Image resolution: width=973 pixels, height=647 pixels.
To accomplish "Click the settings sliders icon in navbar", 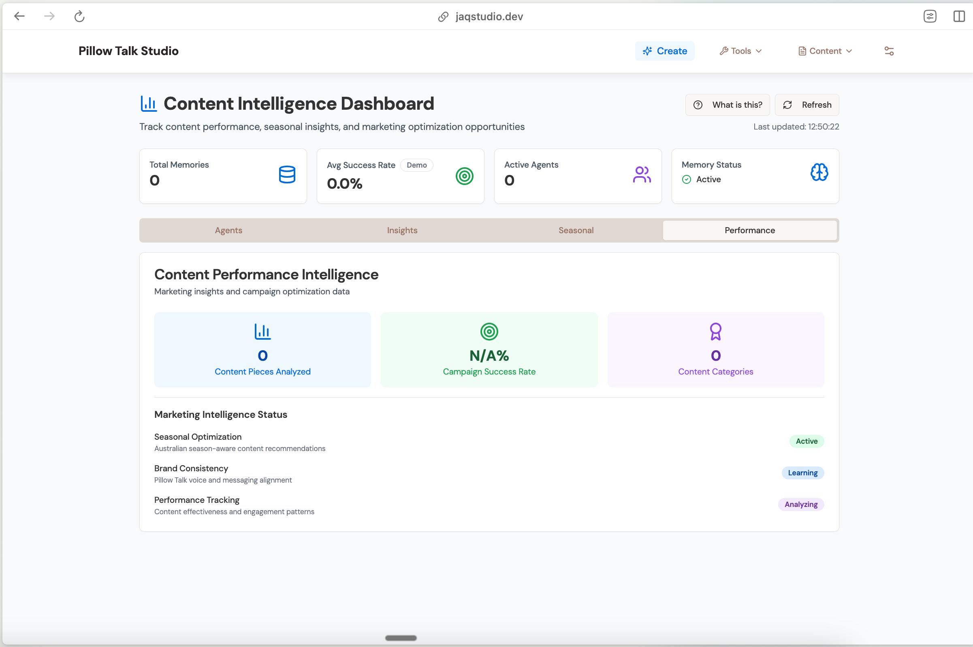I will coord(889,51).
